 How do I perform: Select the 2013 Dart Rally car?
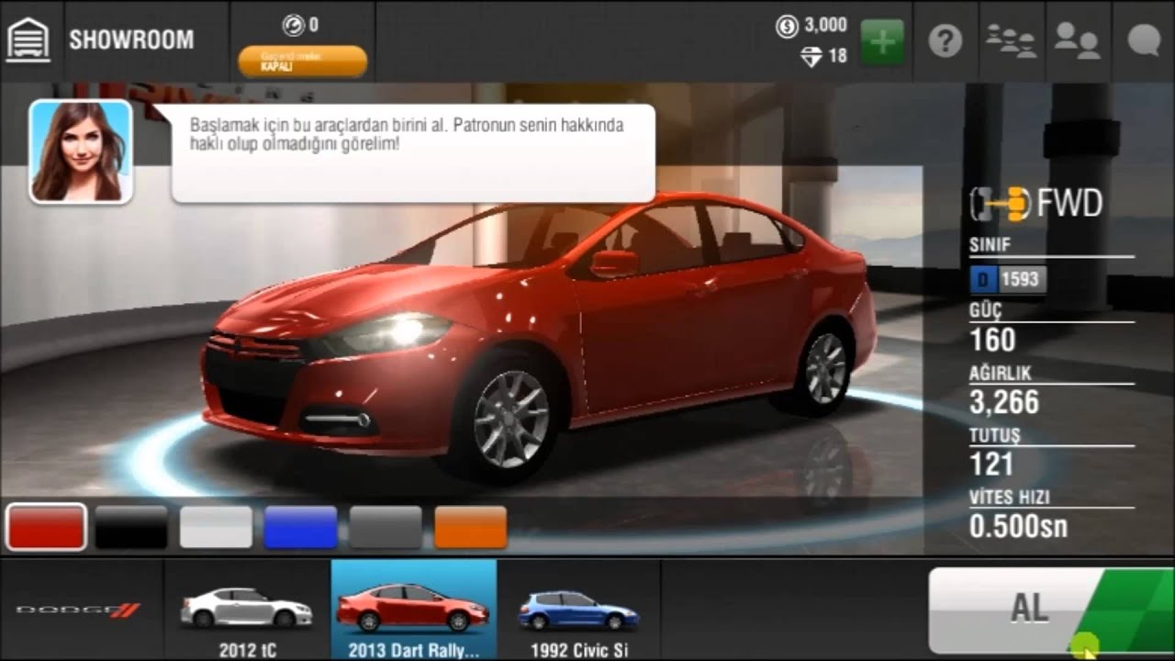[x=414, y=611]
